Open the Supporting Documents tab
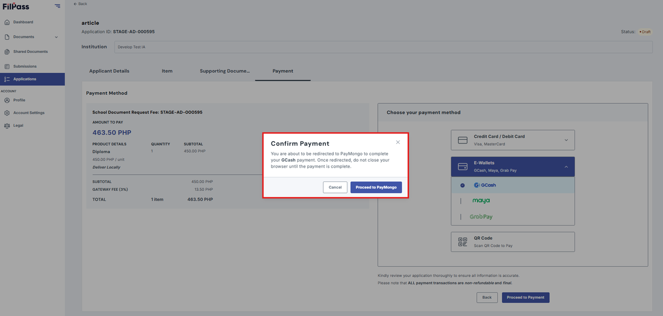Viewport: 663px width, 316px height. point(225,71)
